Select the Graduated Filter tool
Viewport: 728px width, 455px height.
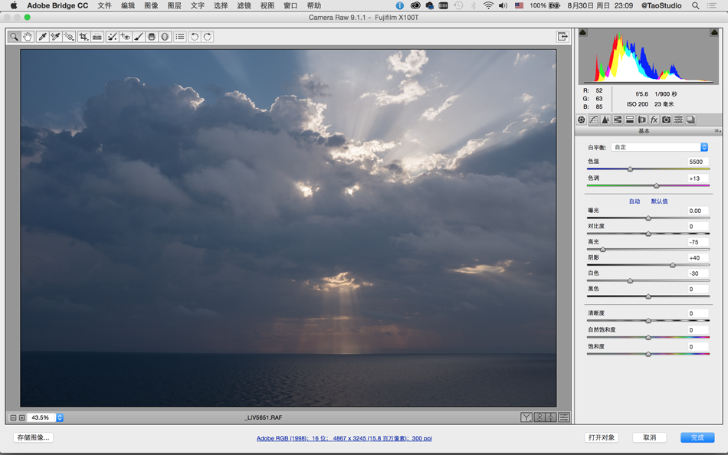tap(152, 37)
